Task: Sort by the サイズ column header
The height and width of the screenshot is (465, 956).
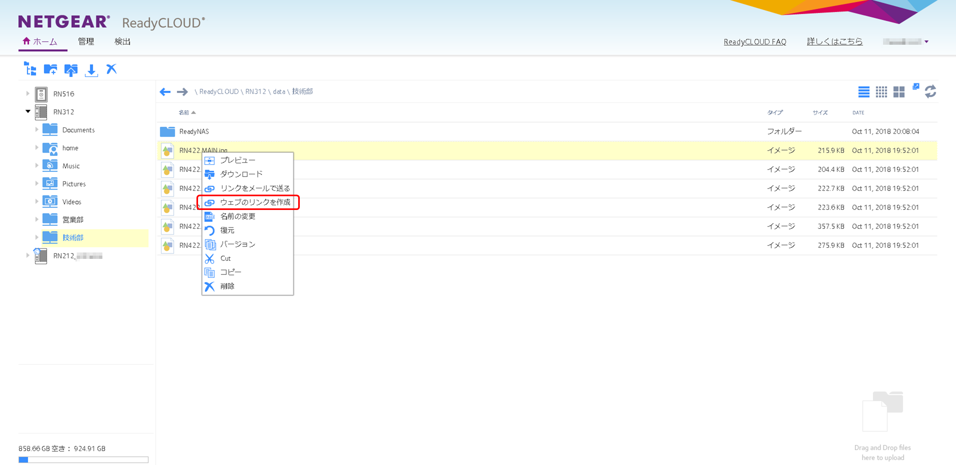Action: pos(820,112)
